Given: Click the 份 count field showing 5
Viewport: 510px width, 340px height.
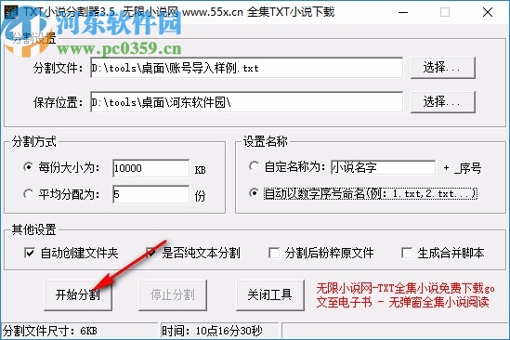Looking at the screenshot, I should 150,194.
